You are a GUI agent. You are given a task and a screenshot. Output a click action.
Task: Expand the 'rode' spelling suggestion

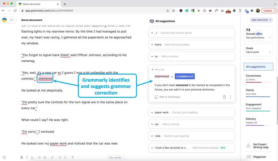coord(192,136)
